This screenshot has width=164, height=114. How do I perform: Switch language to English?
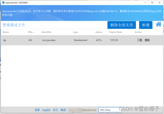click(46, 110)
